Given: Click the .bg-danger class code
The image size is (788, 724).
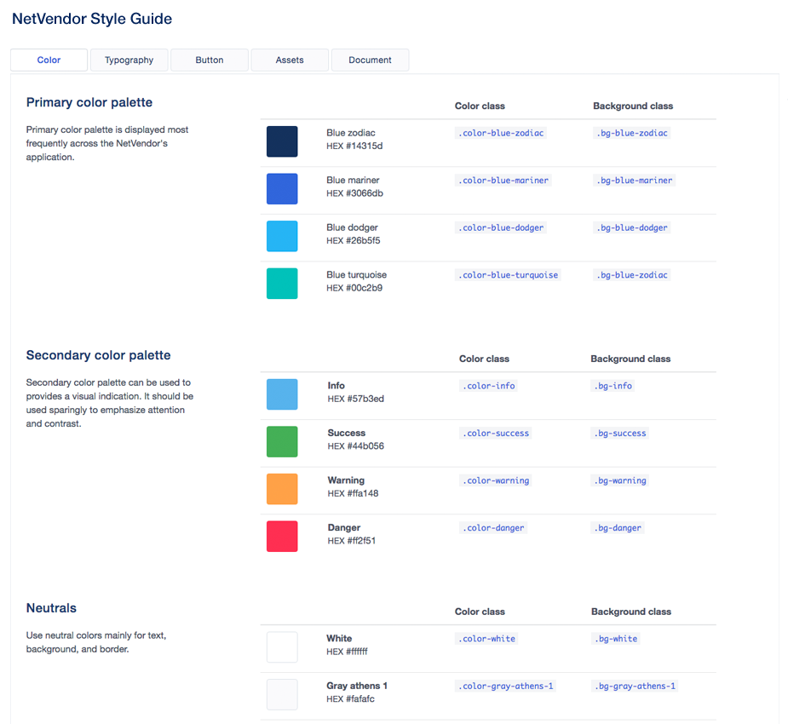Looking at the screenshot, I should point(618,528).
